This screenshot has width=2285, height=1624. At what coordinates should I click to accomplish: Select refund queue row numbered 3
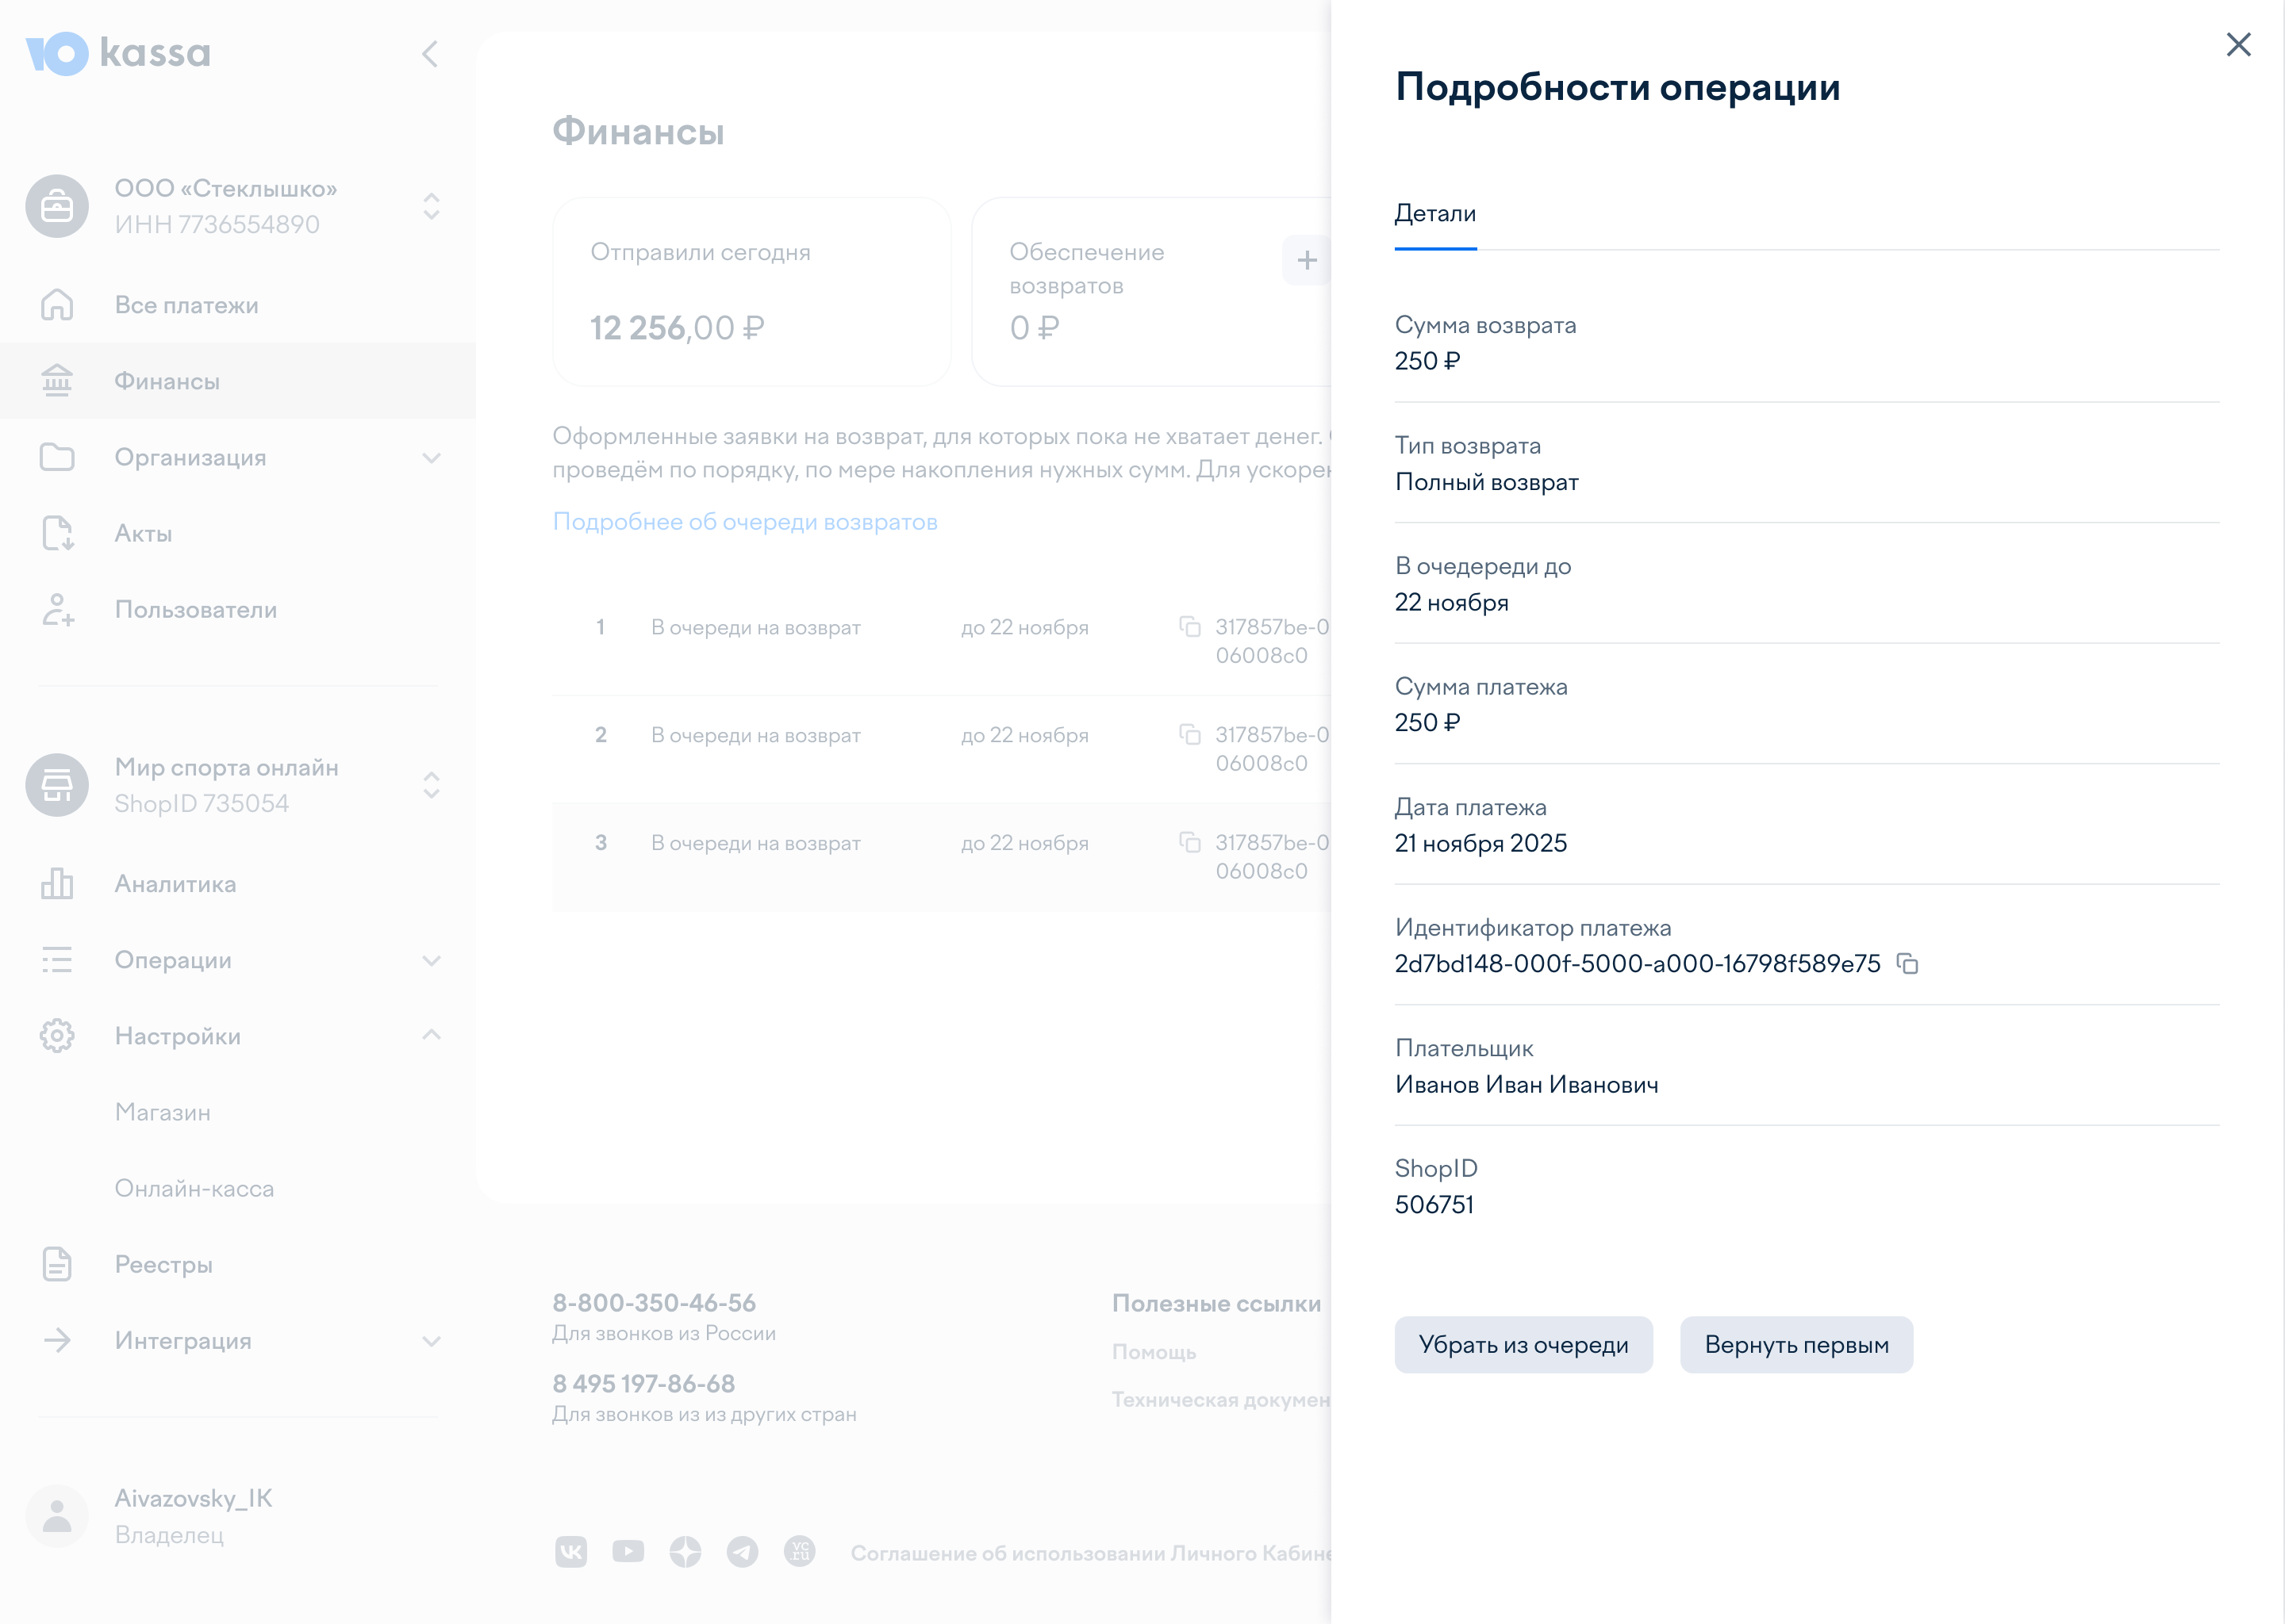(x=942, y=857)
